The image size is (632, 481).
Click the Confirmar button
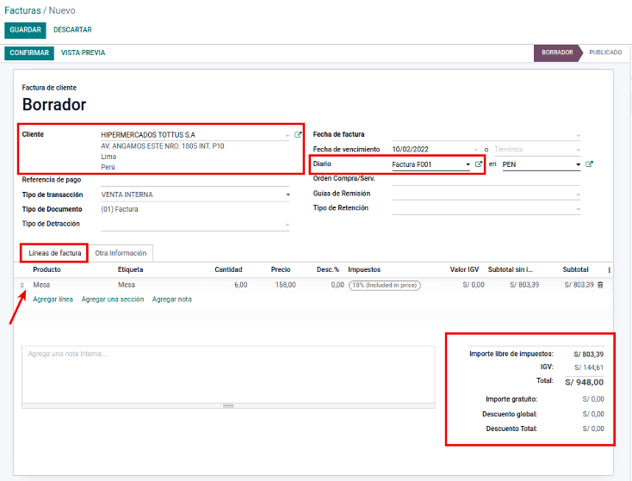click(x=29, y=52)
